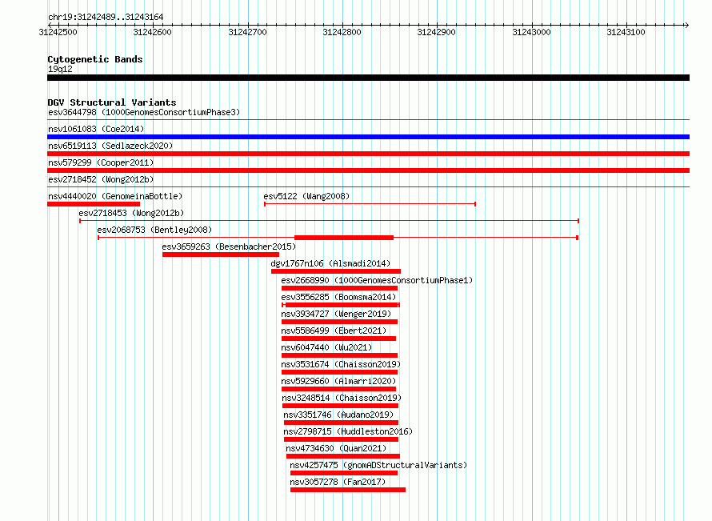712x521 pixels.
Task: Select the nsv3351746 (Audano2019) label
Action: tap(338, 415)
